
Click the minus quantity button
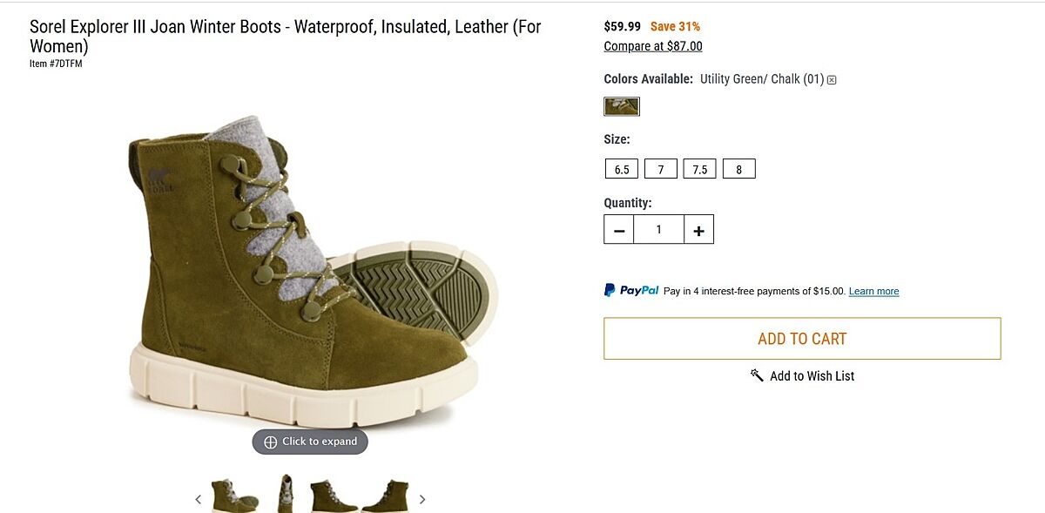(x=619, y=230)
